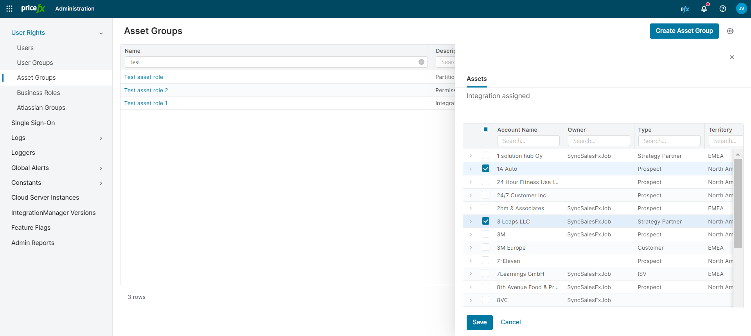This screenshot has height=336, width=751.
Task: Open the help question mark icon
Action: click(x=723, y=9)
